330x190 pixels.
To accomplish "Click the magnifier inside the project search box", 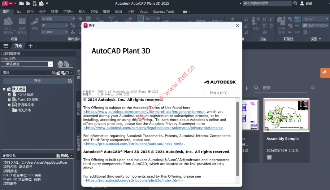I will [70, 81].
